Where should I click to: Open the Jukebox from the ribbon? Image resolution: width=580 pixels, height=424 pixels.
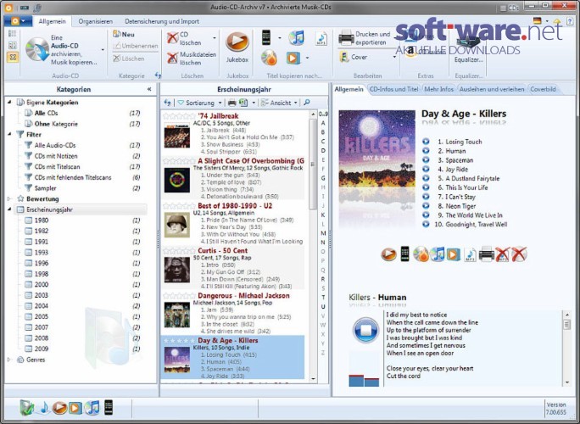[237, 47]
